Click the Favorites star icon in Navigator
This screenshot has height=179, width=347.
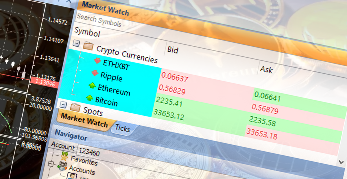(64, 157)
